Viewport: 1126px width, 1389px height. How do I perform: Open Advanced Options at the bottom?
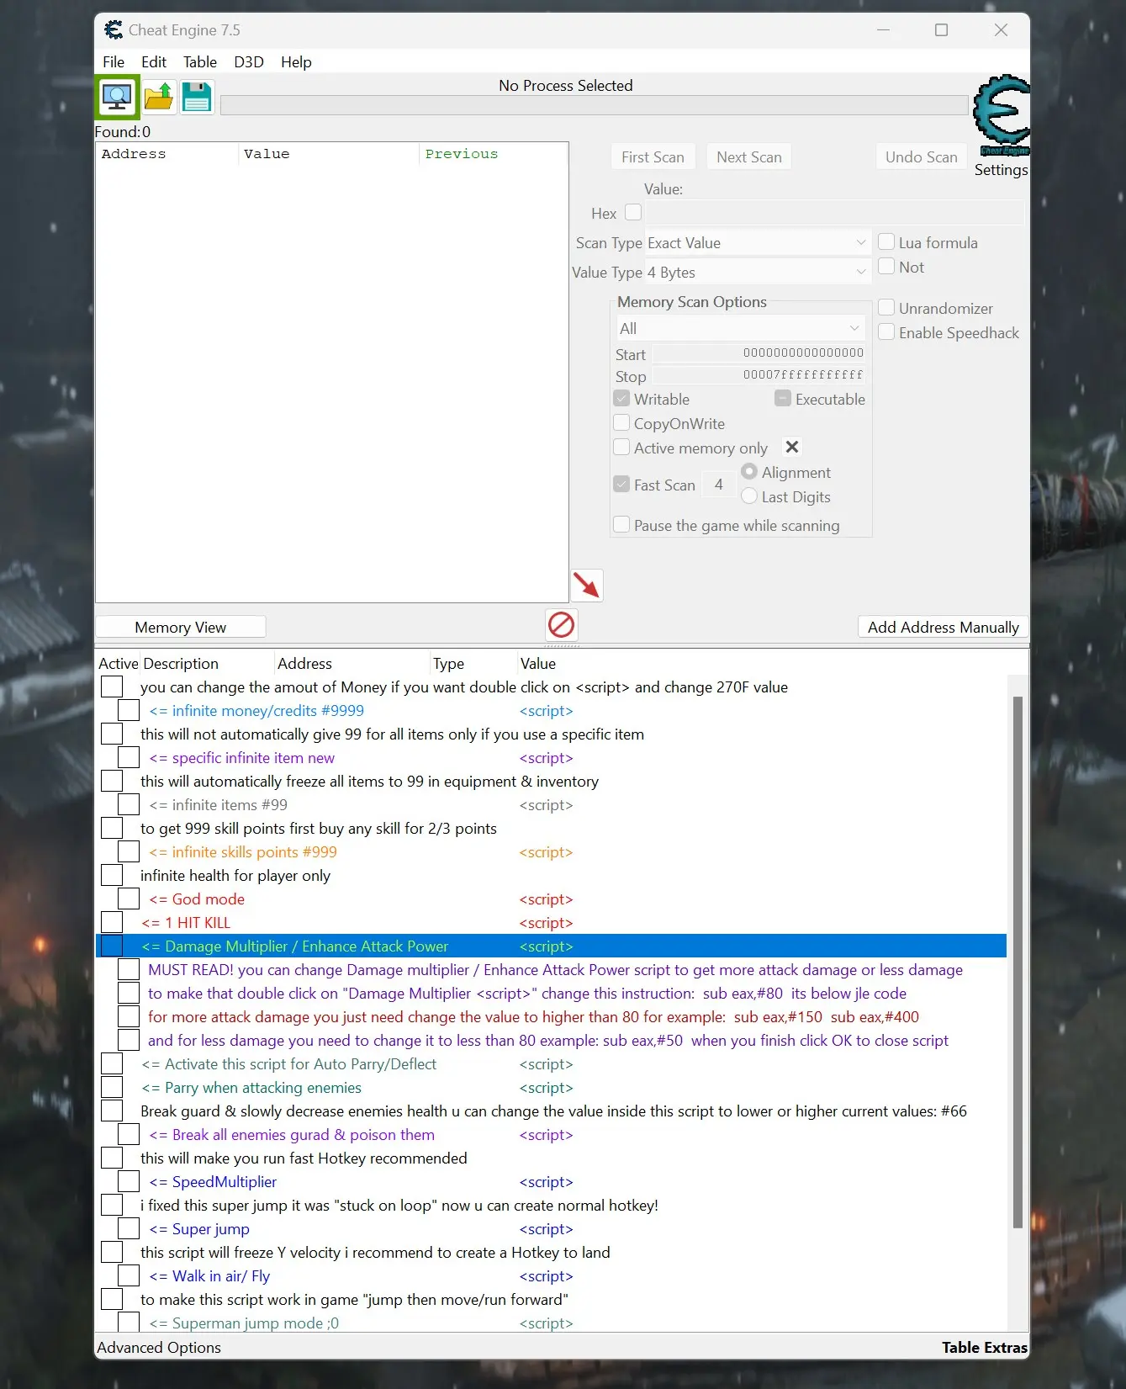click(159, 1348)
